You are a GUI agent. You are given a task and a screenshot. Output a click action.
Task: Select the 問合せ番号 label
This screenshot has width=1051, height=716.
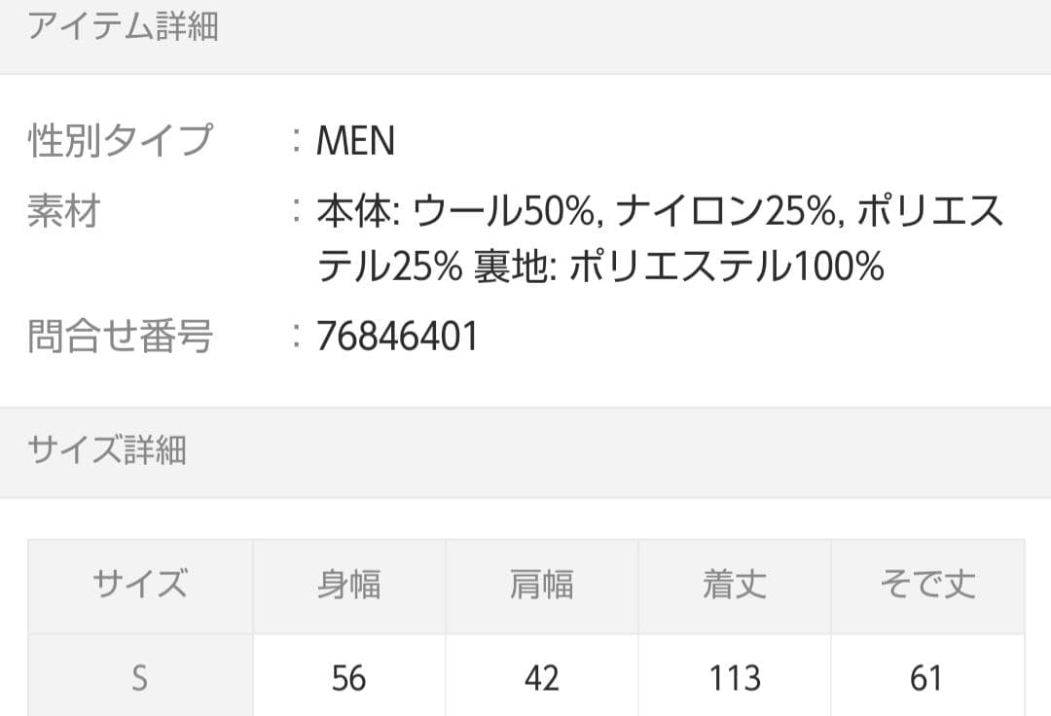[120, 337]
